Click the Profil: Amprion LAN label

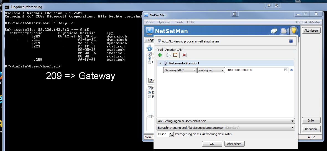click(x=169, y=50)
